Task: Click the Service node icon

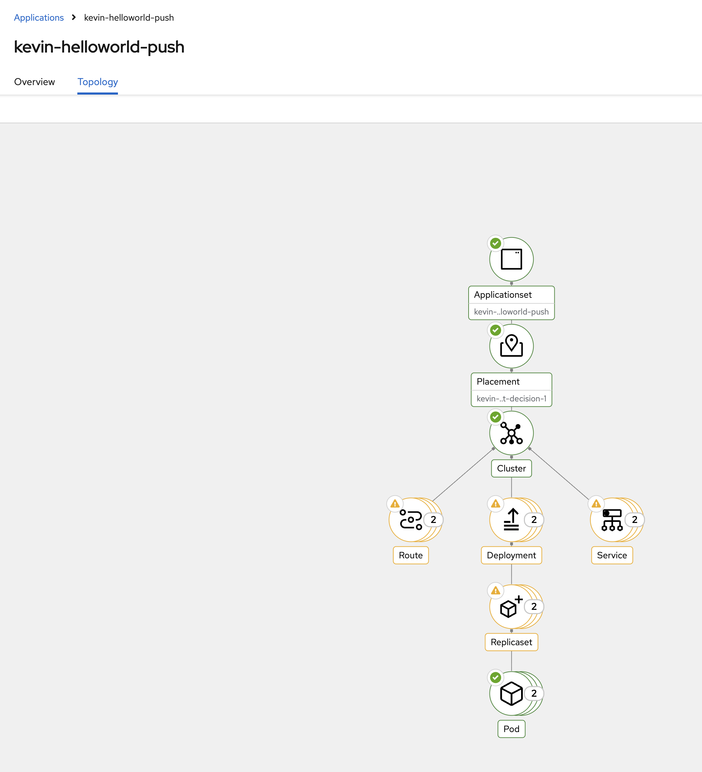Action: coord(611,520)
